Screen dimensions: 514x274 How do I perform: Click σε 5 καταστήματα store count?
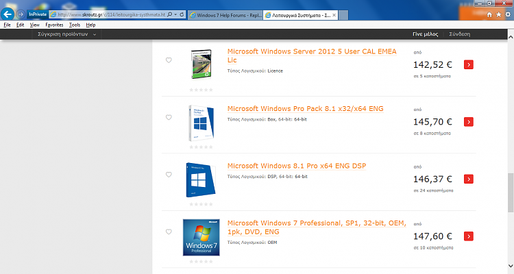tap(432, 76)
